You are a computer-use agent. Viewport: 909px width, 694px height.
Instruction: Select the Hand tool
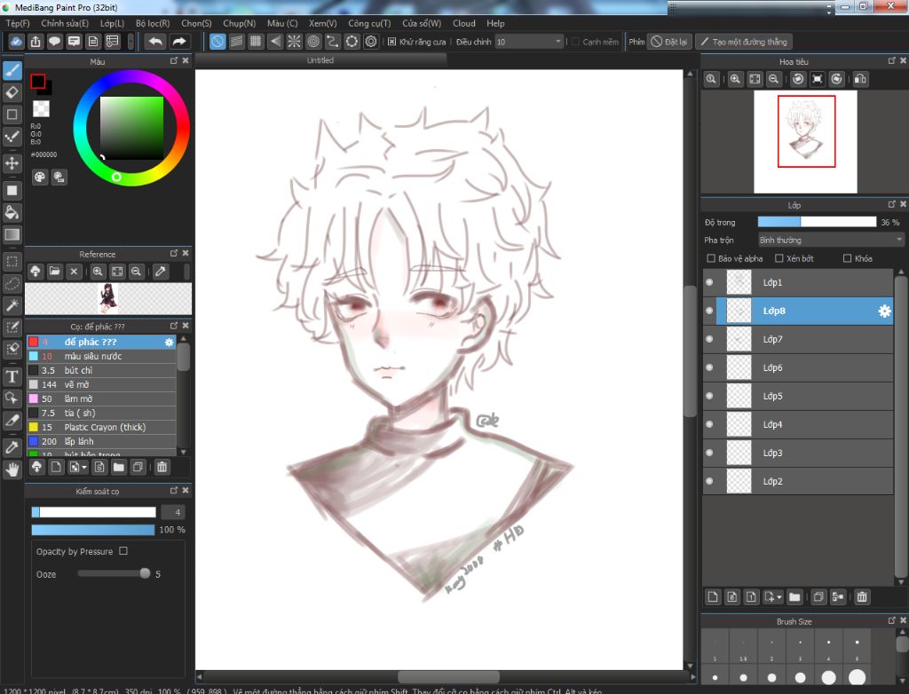12,469
